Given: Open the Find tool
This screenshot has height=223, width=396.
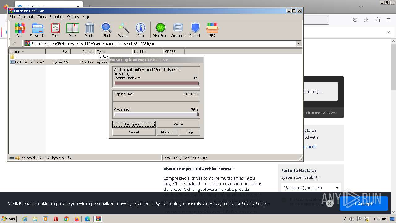Looking at the screenshot, I should click(106, 30).
